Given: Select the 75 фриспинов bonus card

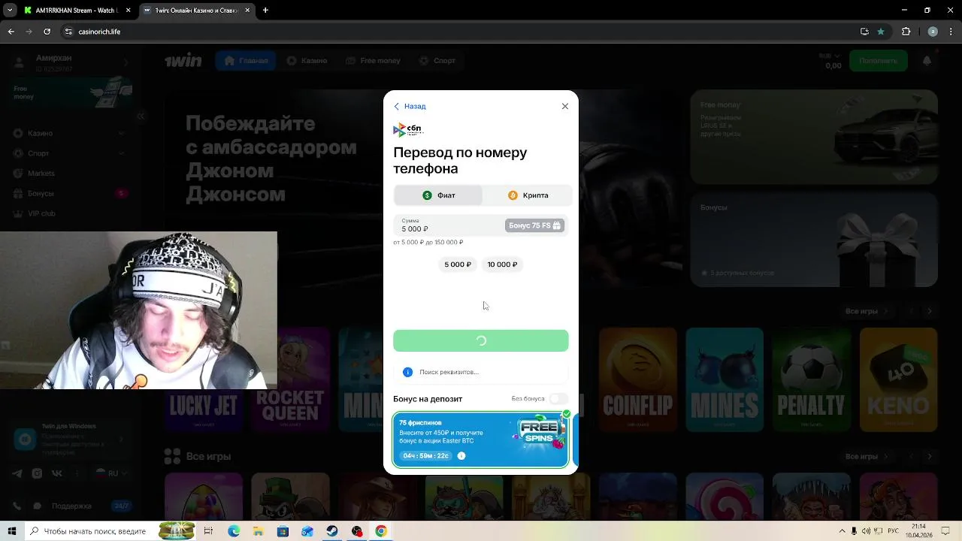Looking at the screenshot, I should click(x=480, y=440).
